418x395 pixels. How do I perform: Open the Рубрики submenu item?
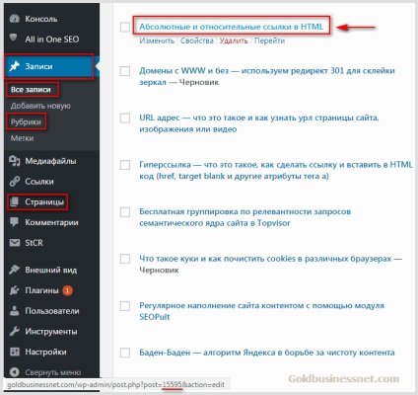pos(26,122)
